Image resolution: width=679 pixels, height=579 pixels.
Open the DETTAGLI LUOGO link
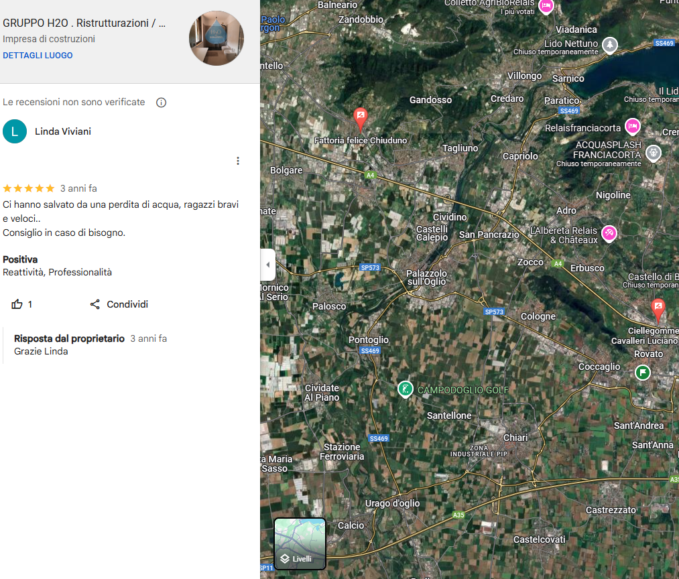click(38, 56)
